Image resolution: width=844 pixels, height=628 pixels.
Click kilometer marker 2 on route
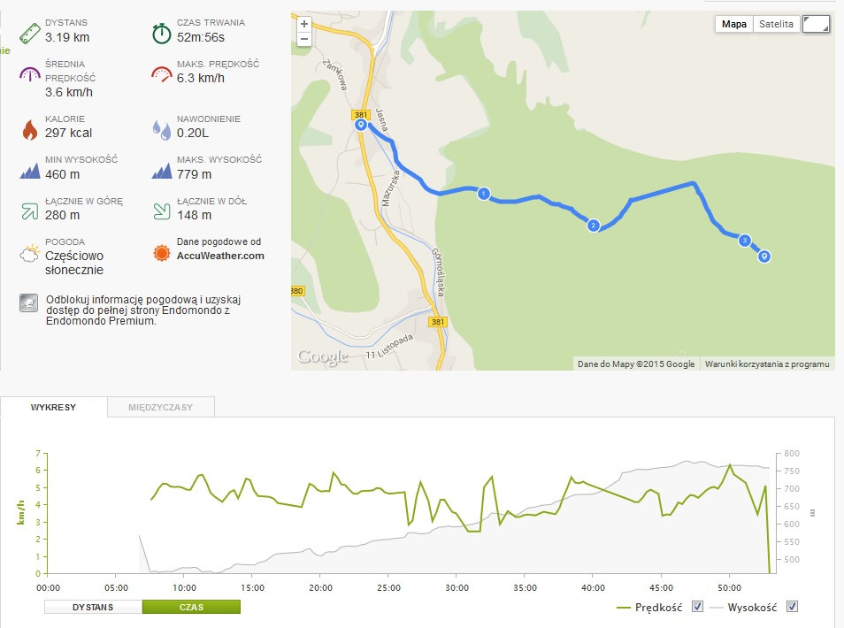click(593, 226)
